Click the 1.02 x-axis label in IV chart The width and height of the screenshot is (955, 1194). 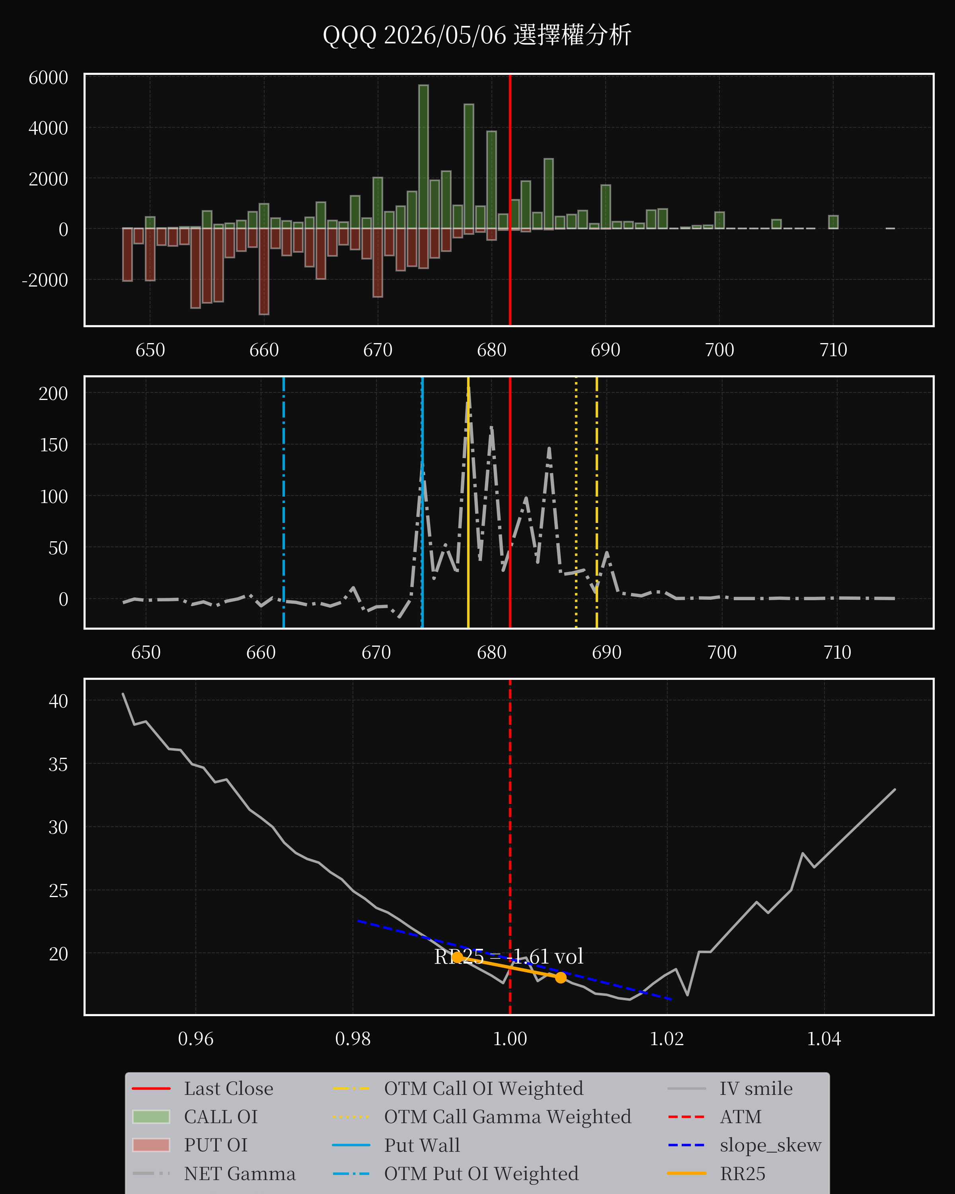(x=667, y=1038)
